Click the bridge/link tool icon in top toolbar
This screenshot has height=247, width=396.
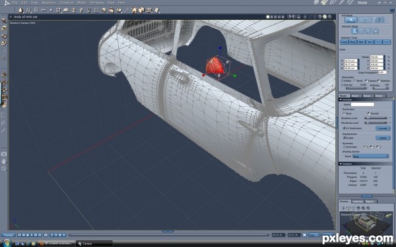tap(44, 10)
